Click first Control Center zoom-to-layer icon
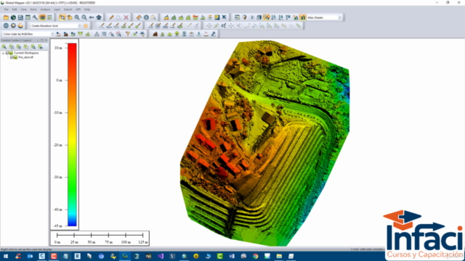Screen dimensions: 465x261 [x=4, y=46]
